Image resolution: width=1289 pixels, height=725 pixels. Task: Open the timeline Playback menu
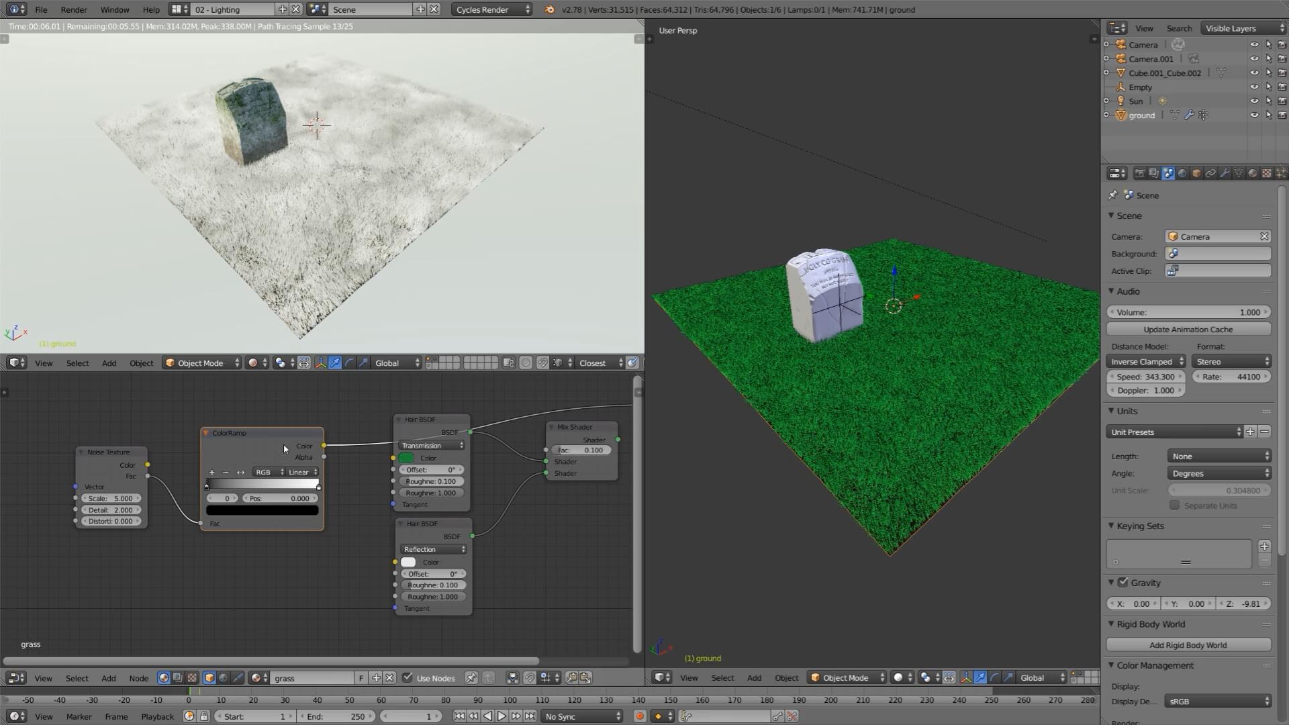157,716
